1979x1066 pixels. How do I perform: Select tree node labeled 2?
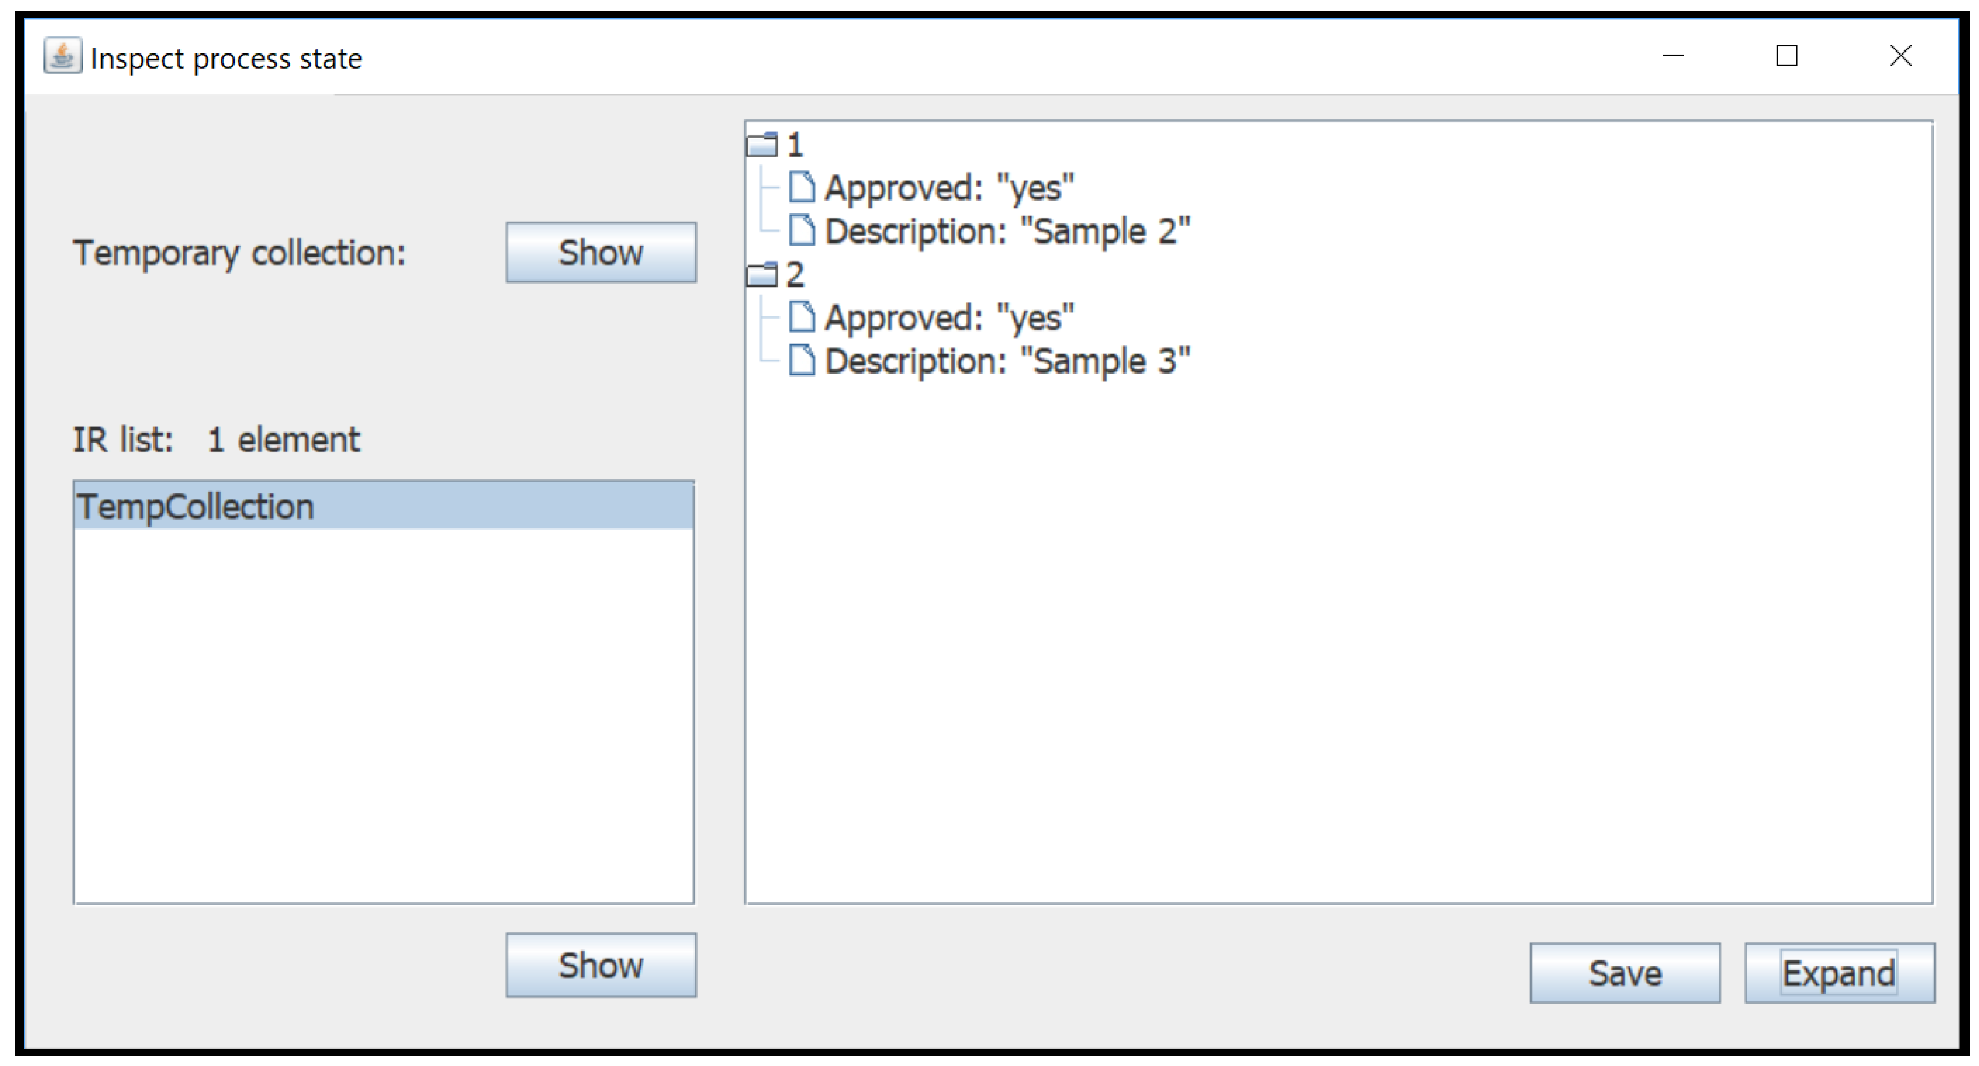pos(794,275)
